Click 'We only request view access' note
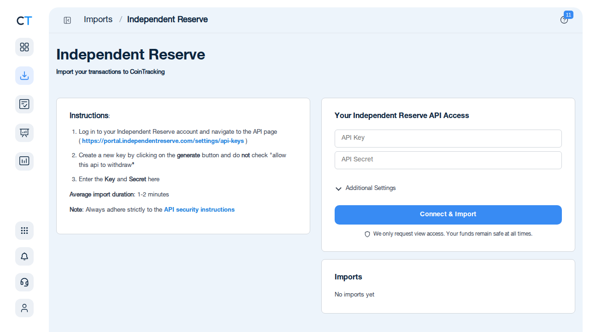 pos(453,234)
